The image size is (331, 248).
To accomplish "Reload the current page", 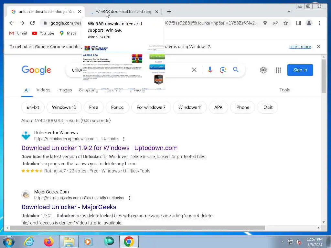I will (32, 23).
